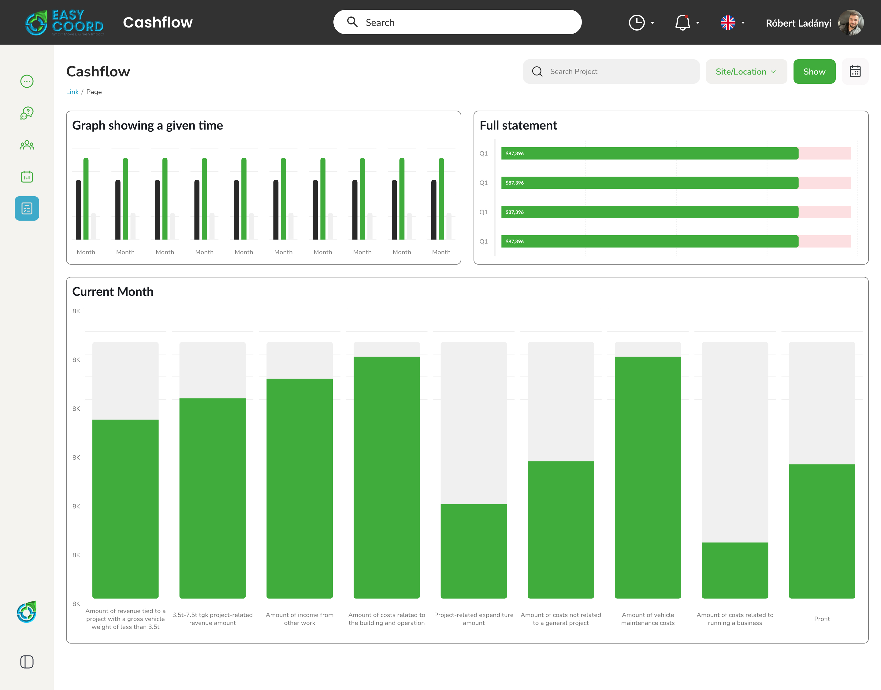
Task: Click the notification bell icon
Action: coord(682,23)
